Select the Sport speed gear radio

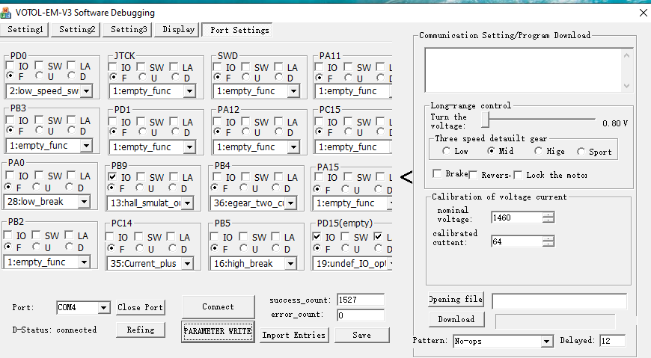[x=581, y=152]
